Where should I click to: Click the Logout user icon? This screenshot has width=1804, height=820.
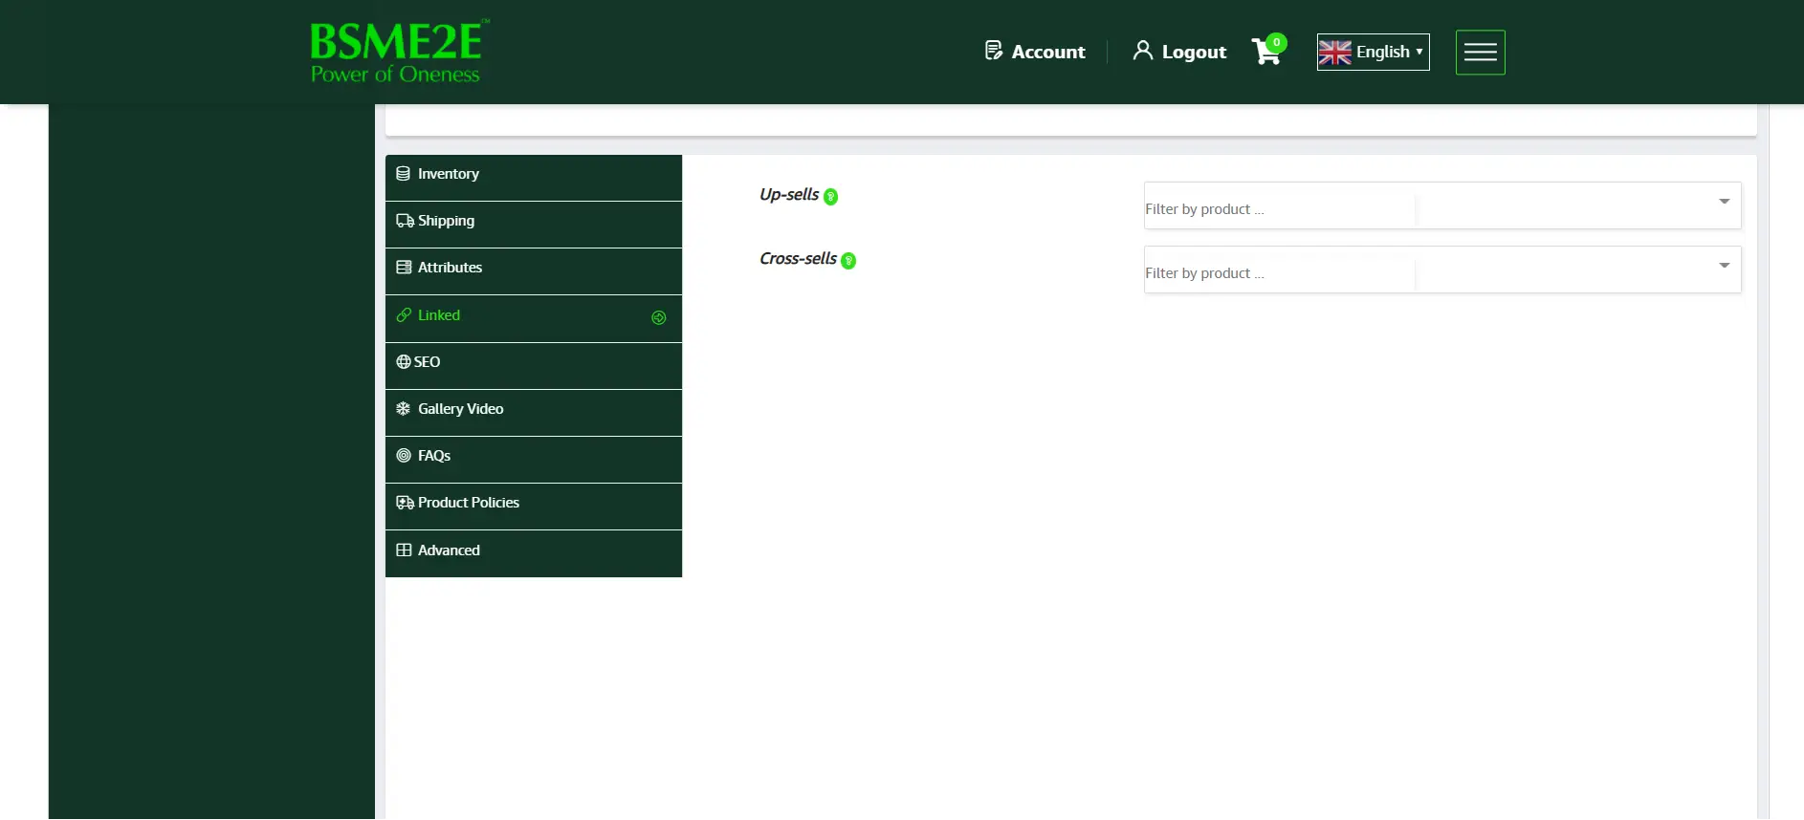point(1142,51)
